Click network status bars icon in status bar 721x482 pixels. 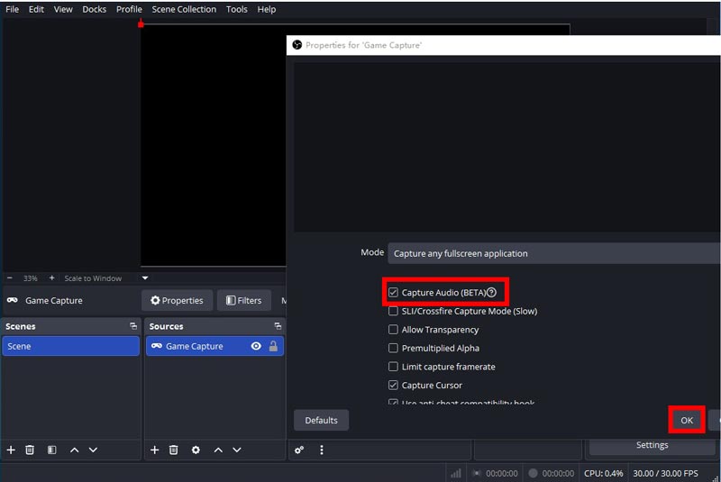coord(456,473)
